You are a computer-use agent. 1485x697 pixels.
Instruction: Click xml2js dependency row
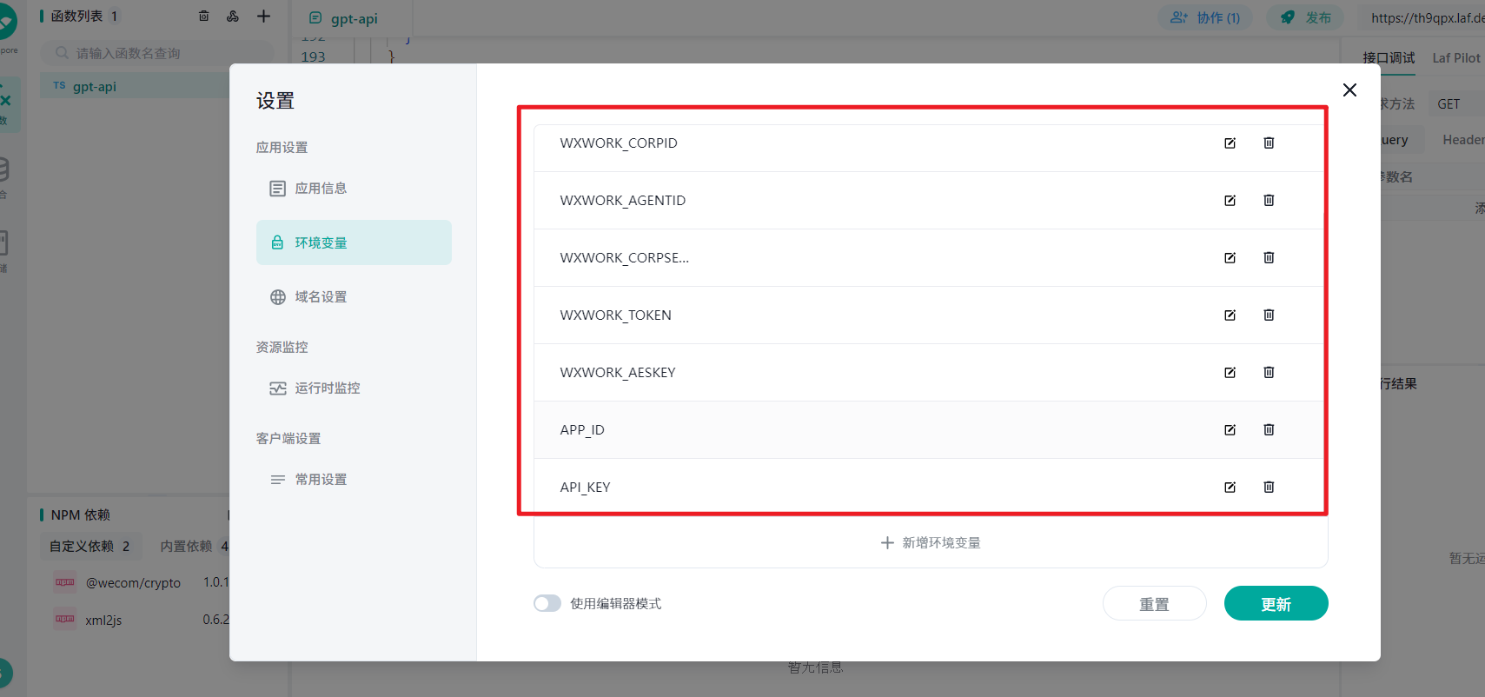(x=135, y=621)
